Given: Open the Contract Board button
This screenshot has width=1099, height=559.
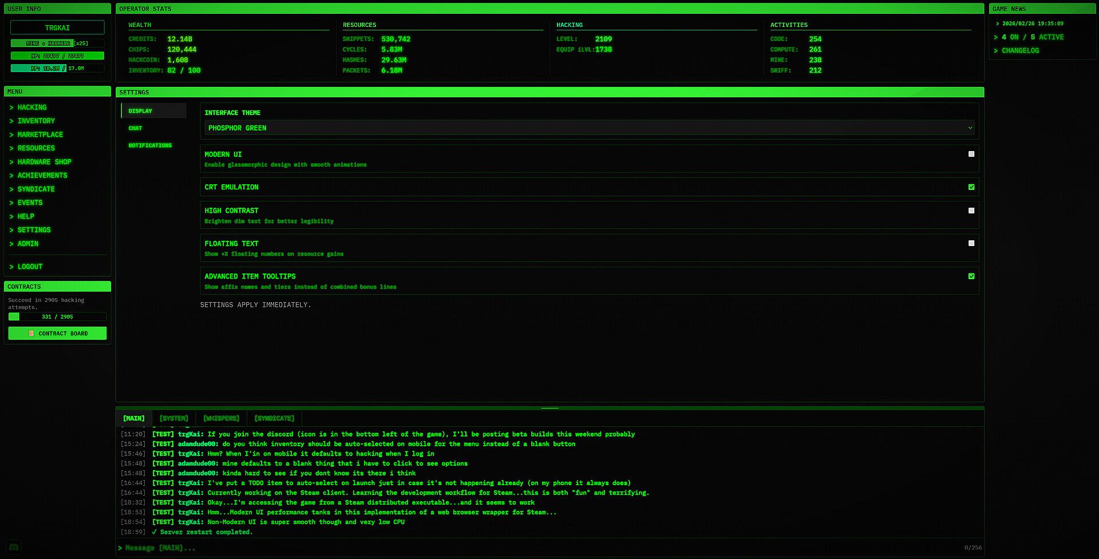Looking at the screenshot, I should click(57, 334).
